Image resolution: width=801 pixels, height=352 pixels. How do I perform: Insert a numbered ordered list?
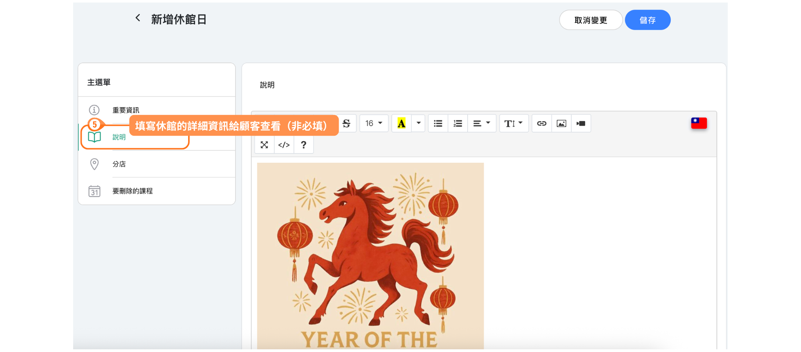tap(458, 124)
